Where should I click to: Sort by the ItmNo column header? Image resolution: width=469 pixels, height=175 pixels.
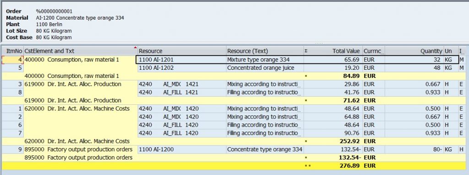pyautogui.click(x=12, y=51)
